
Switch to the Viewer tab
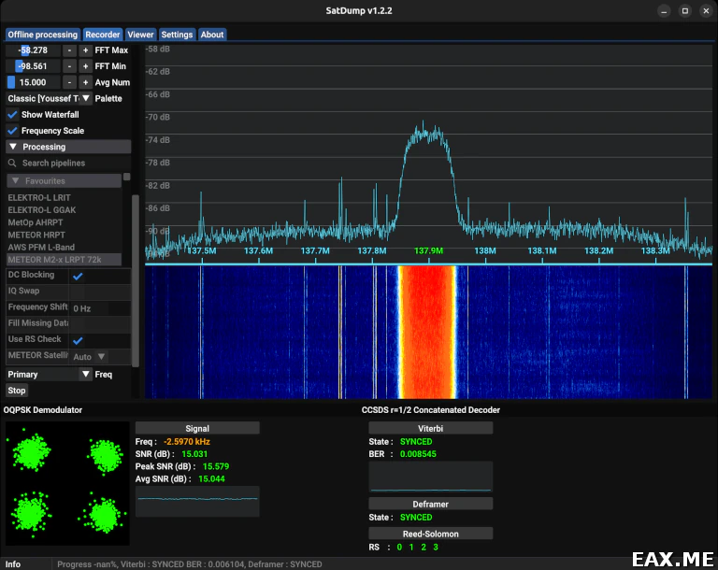140,35
